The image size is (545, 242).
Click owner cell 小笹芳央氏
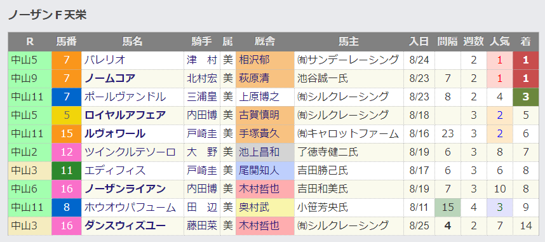(x=349, y=208)
